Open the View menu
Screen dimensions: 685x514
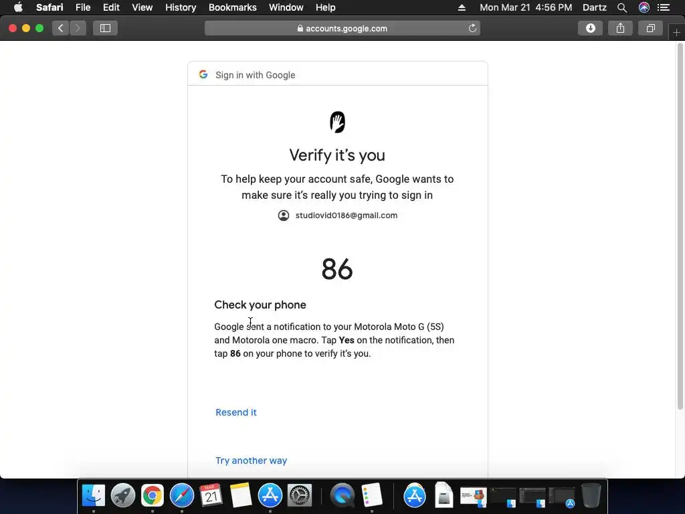(142, 7)
